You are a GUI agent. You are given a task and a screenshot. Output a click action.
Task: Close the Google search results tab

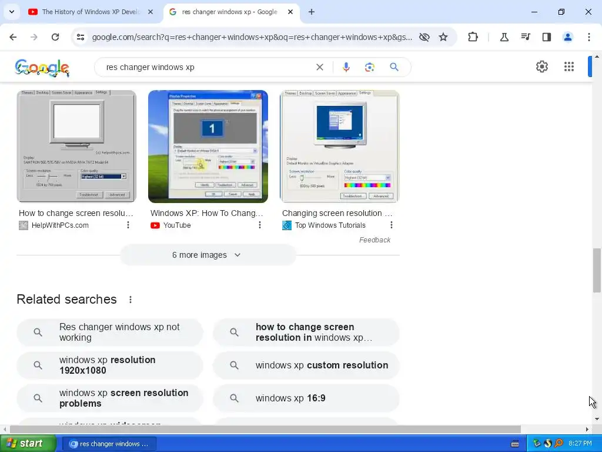click(x=290, y=12)
